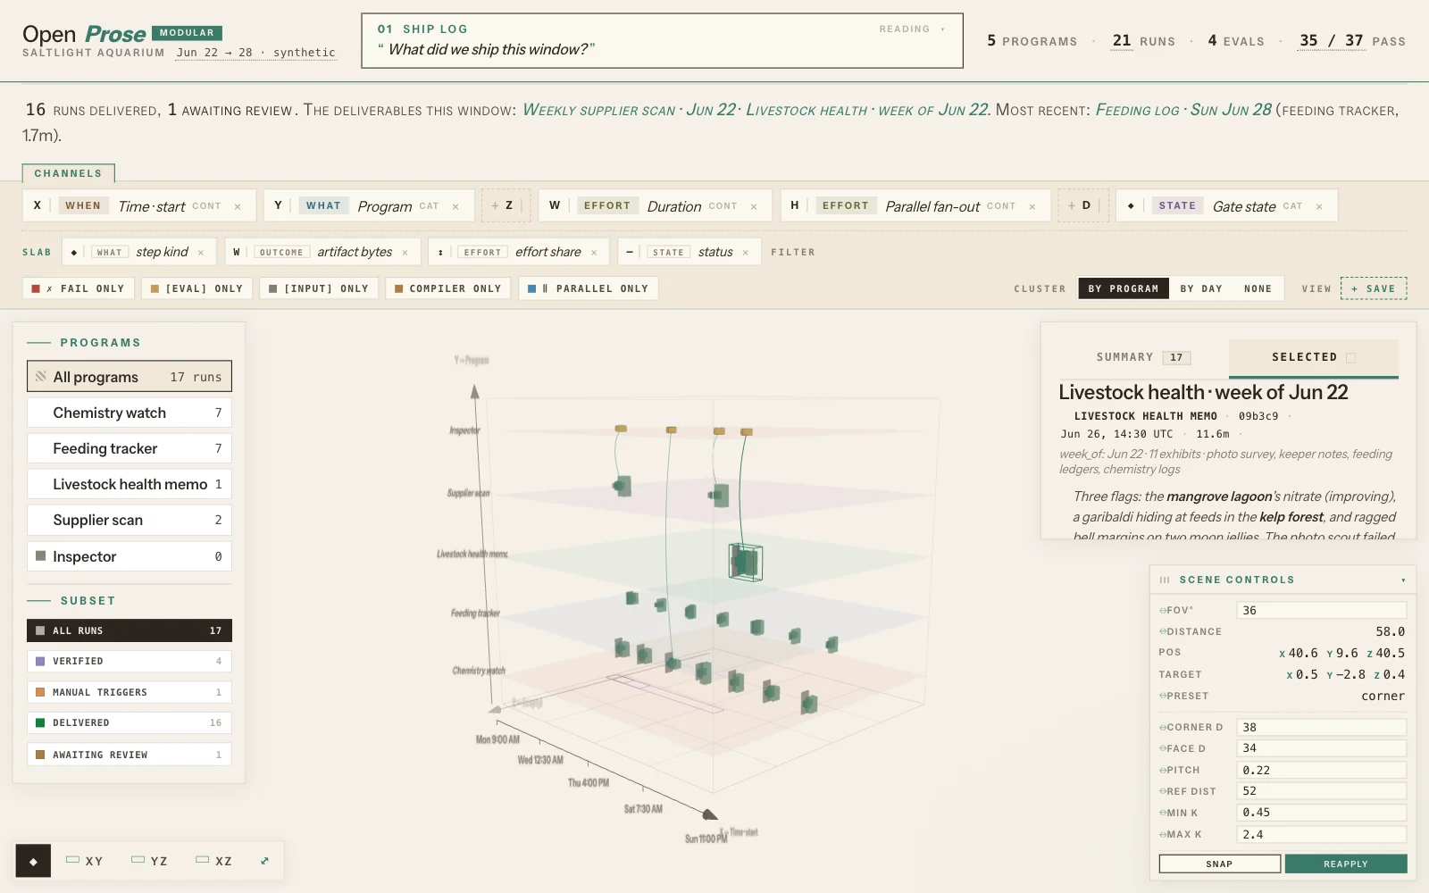
Task: Open the Ship Log reading dropdown
Action: pyautogui.click(x=912, y=29)
